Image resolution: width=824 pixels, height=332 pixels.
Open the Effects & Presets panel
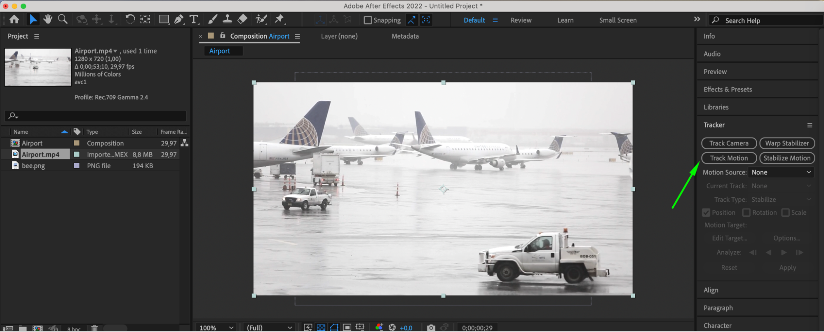click(728, 89)
